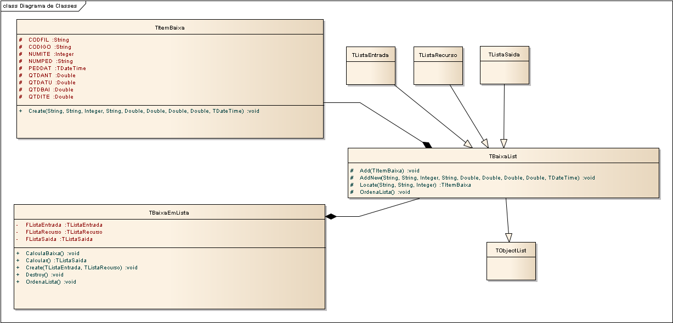Click FListaRecurso :TListaRecurso attribute
Image resolution: width=673 pixels, height=323 pixels.
[64, 232]
